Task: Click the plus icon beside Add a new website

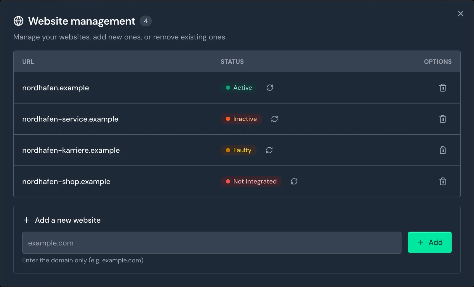Action: coord(26,220)
